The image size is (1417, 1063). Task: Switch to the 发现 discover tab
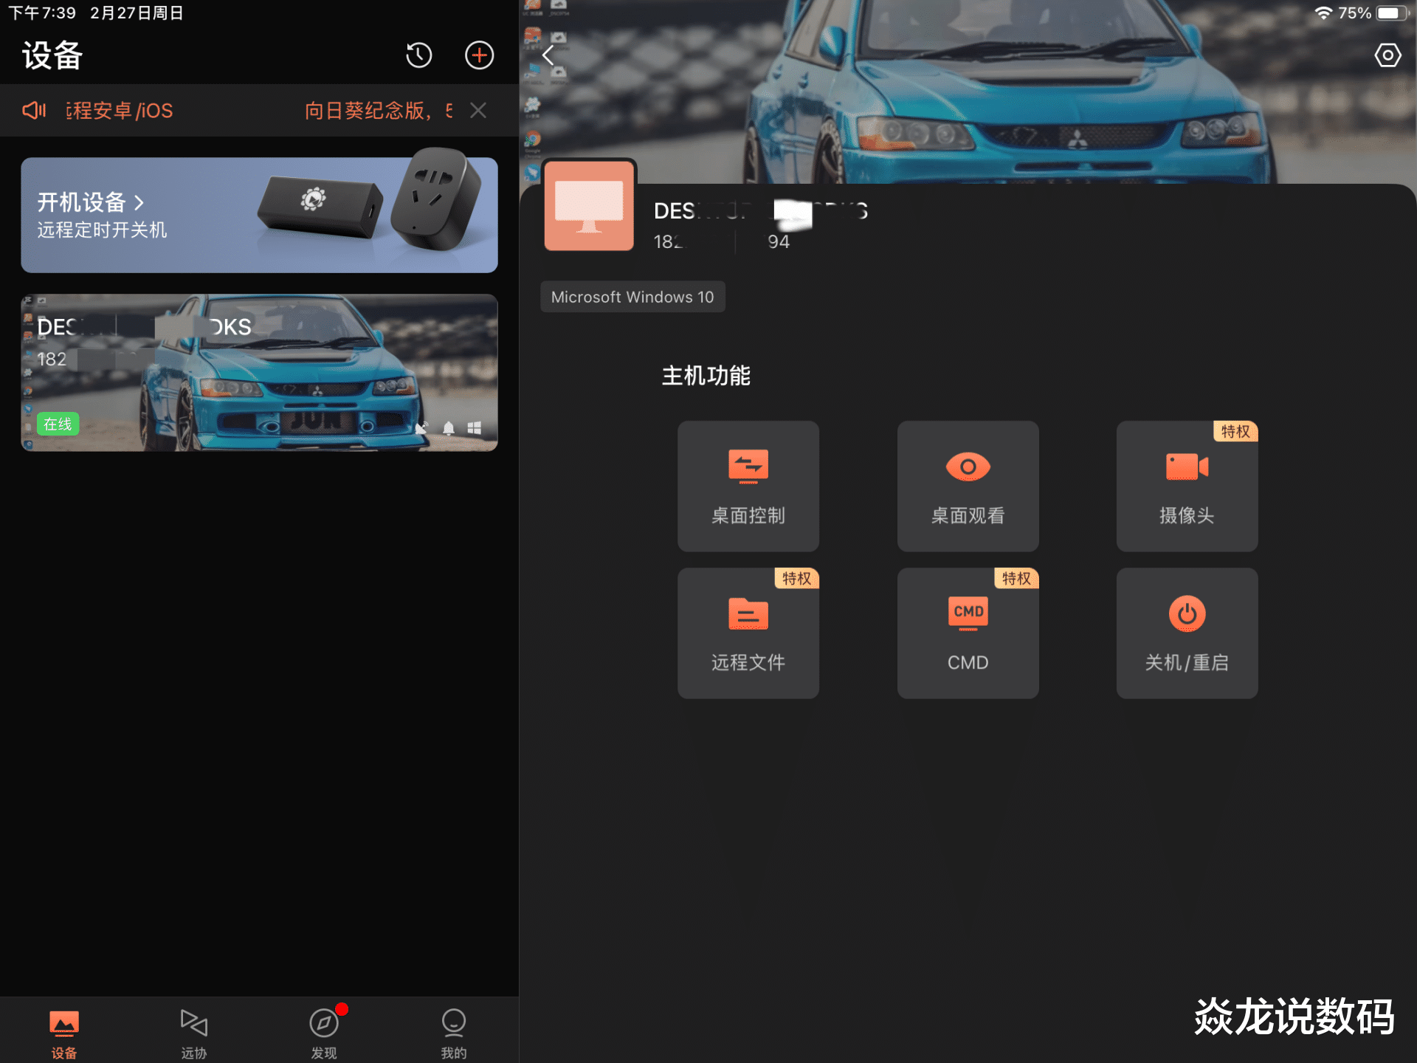[323, 1033]
